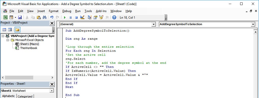Open the Help menu
Screen dimensions: 259x98
[129, 11]
